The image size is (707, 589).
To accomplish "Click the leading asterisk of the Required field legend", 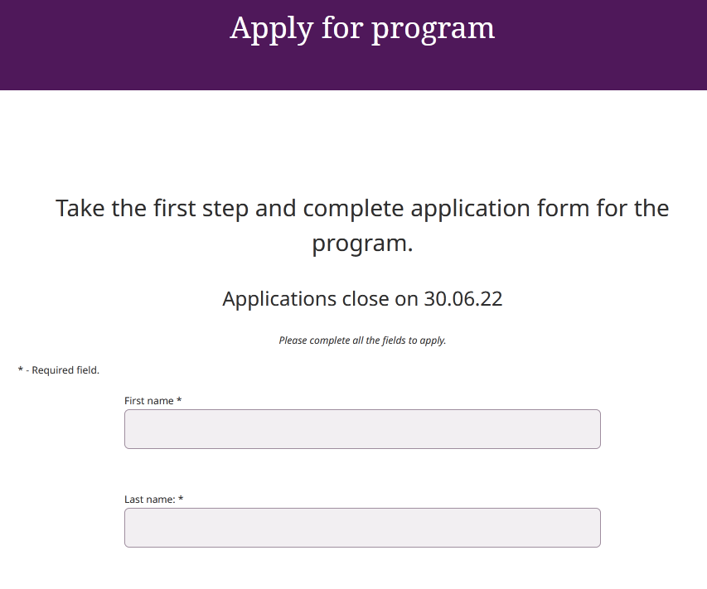I will tap(20, 369).
